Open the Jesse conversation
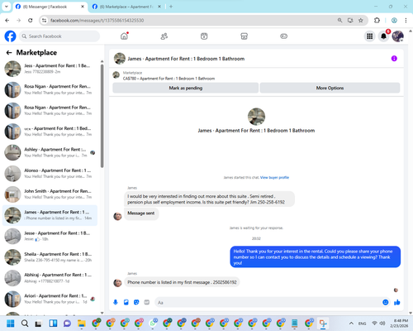 (x=50, y=236)
